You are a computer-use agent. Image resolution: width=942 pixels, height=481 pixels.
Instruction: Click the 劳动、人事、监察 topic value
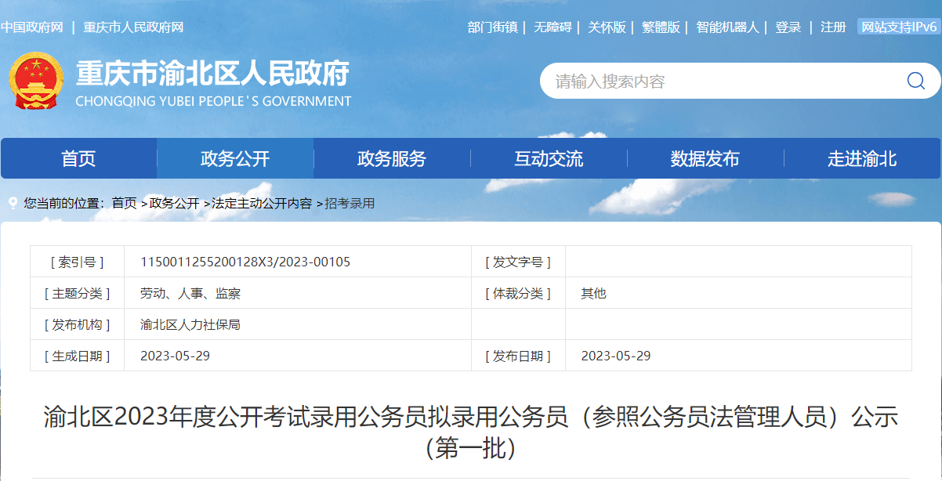(x=190, y=293)
